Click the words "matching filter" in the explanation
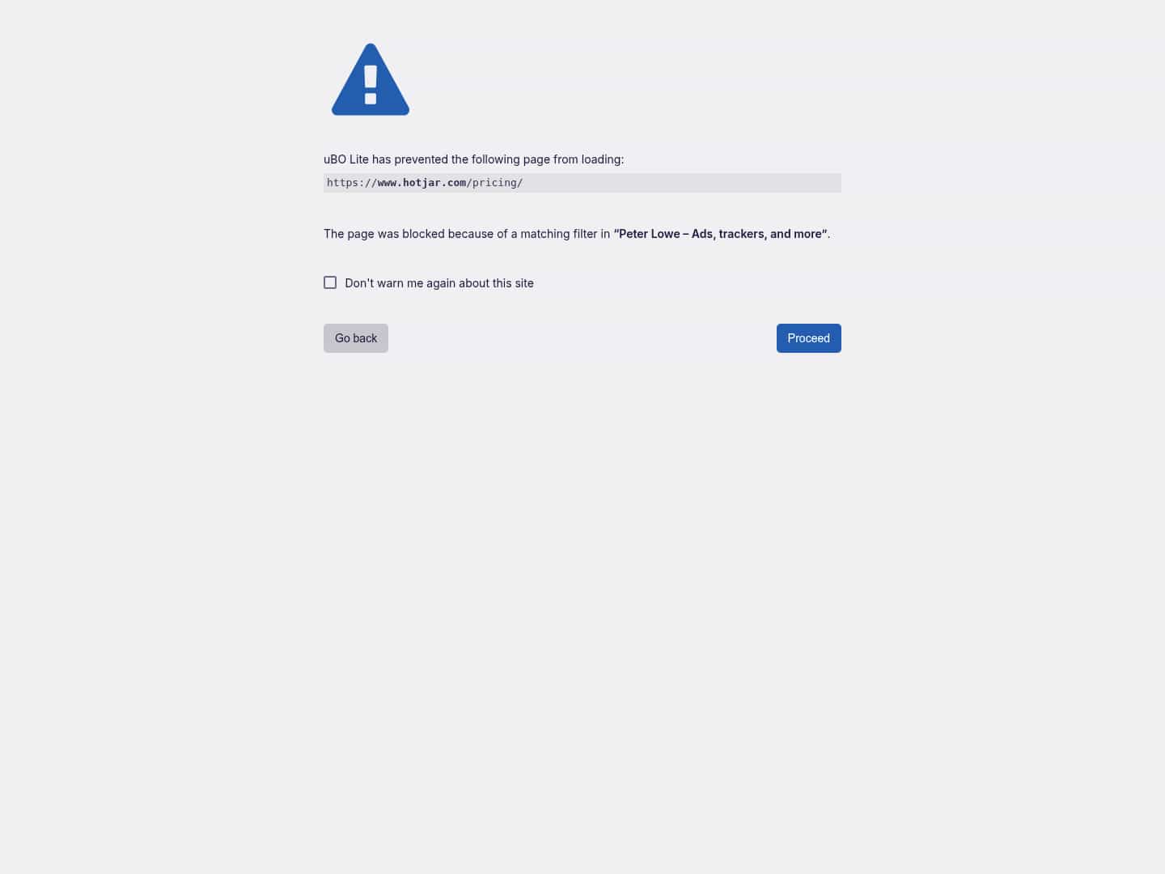This screenshot has height=874, width=1165. coord(558,234)
